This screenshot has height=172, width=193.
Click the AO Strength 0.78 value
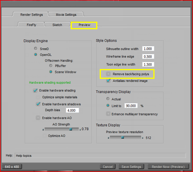click(x=85, y=129)
